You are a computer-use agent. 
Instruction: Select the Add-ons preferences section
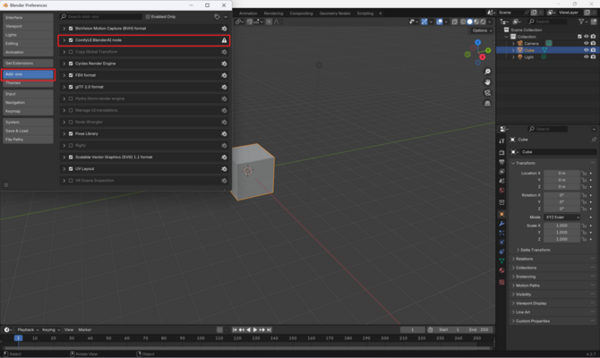(28, 74)
